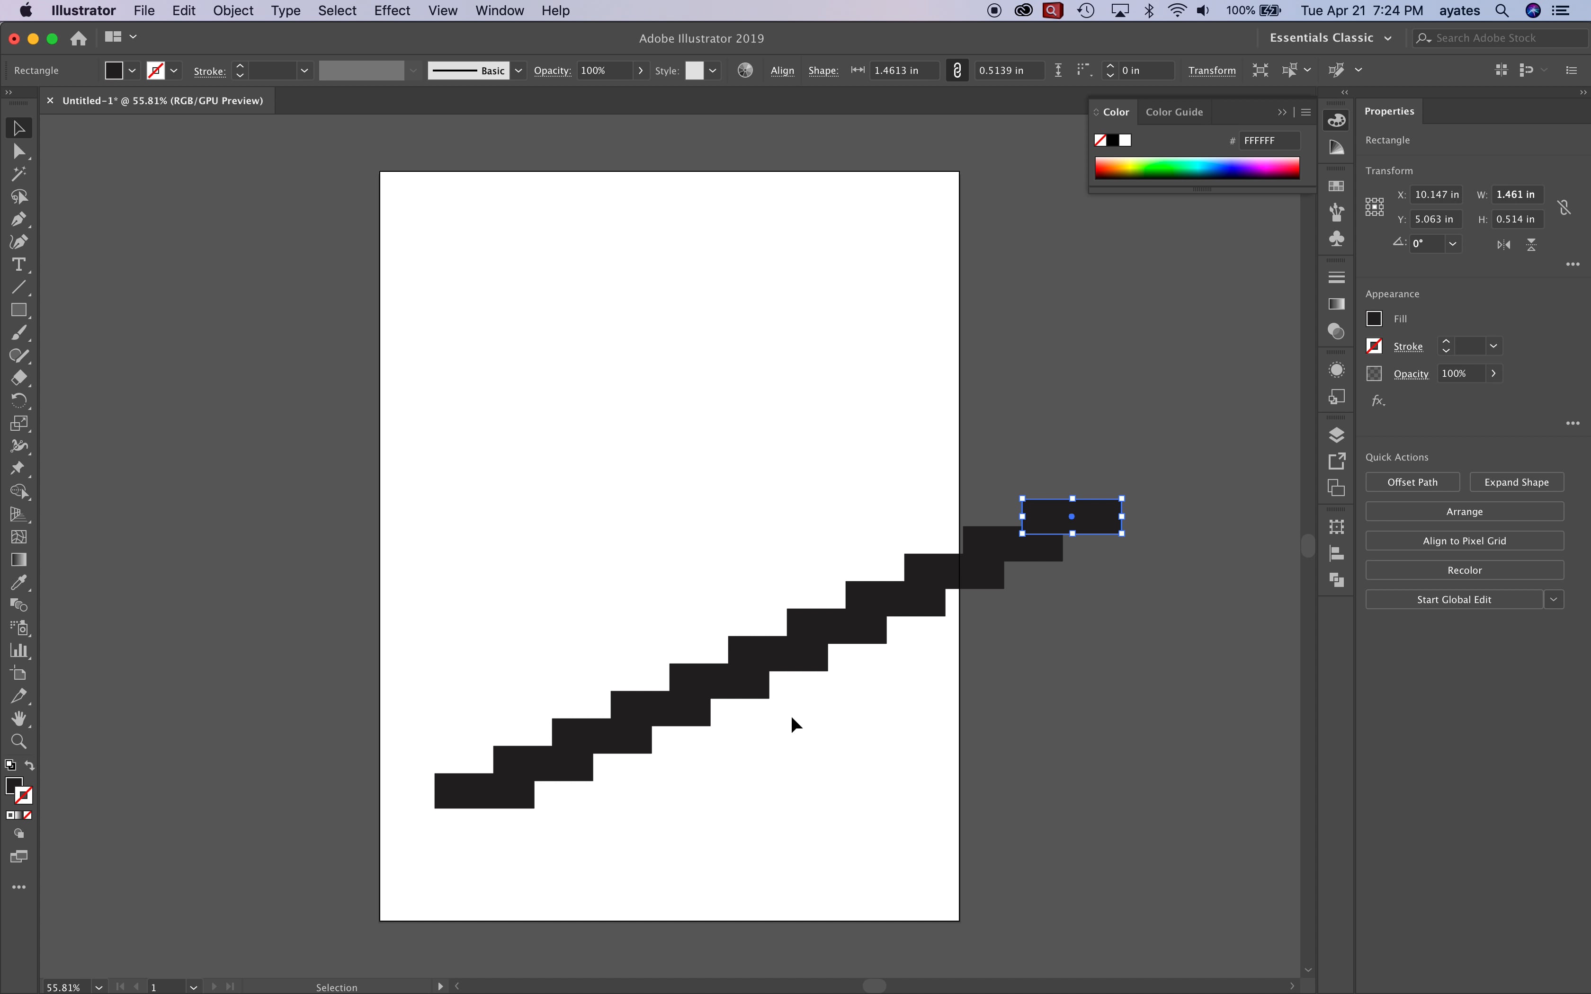Open the Effect menu
This screenshot has width=1591, height=994.
[x=391, y=10]
